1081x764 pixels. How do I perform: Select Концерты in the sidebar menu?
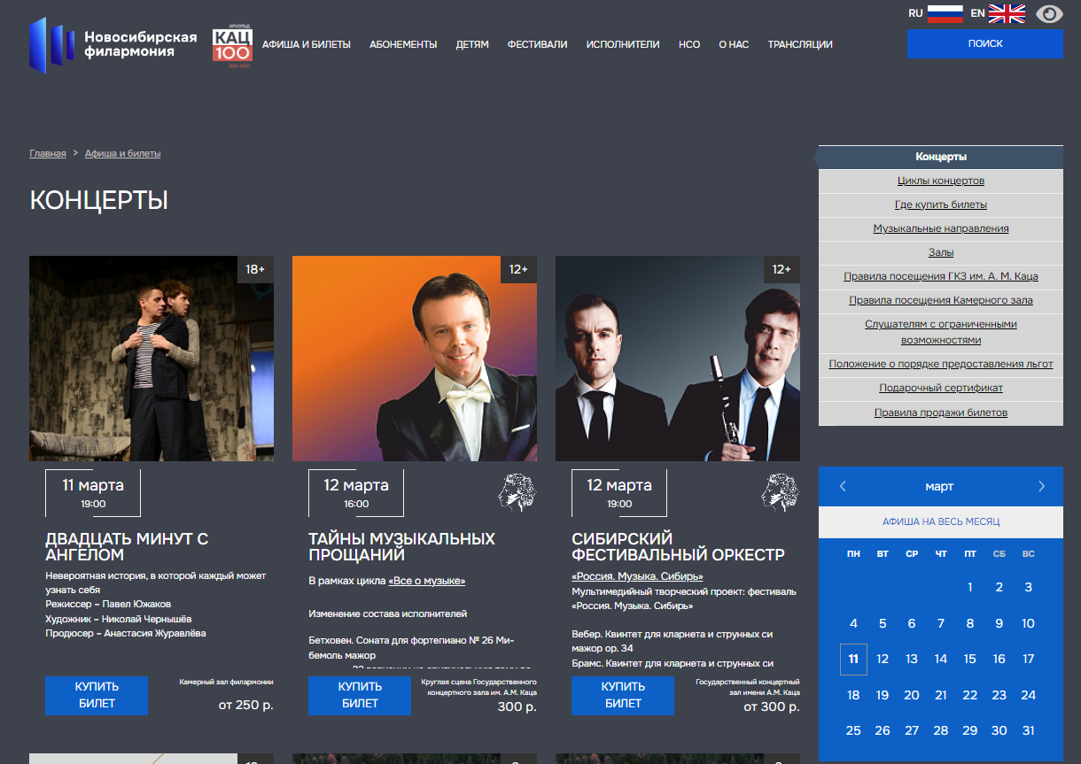tap(941, 157)
